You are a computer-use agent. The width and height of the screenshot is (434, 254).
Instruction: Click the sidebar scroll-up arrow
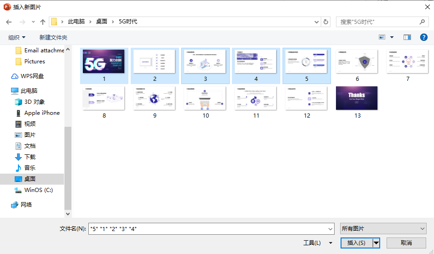pyautogui.click(x=68, y=49)
